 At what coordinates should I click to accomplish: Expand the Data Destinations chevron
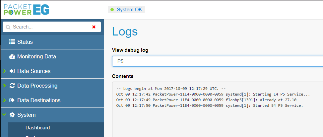[x=4, y=100]
